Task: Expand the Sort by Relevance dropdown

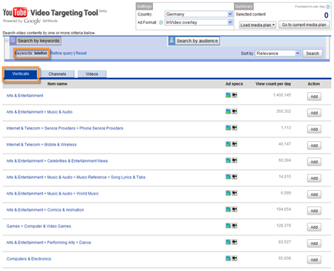Action: [x=278, y=53]
